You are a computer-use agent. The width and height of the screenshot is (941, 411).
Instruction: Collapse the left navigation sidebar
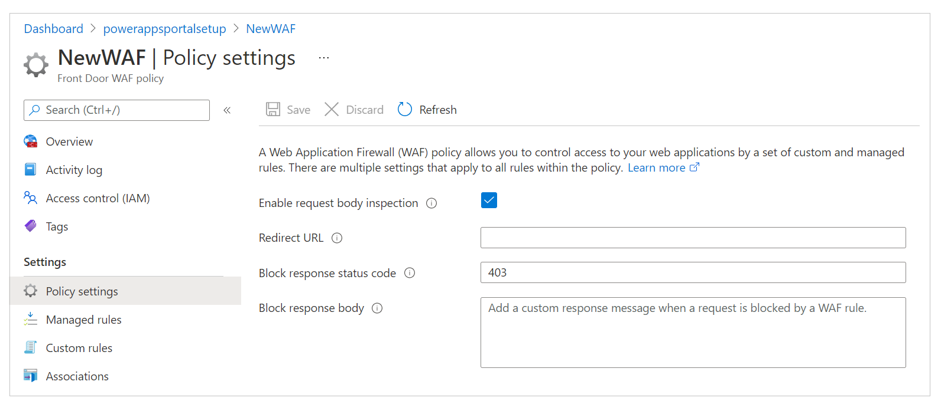click(227, 110)
